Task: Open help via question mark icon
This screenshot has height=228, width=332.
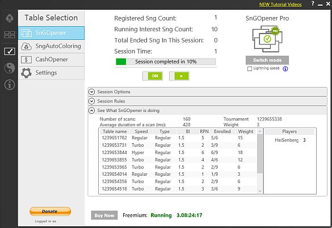Action: point(313,3)
